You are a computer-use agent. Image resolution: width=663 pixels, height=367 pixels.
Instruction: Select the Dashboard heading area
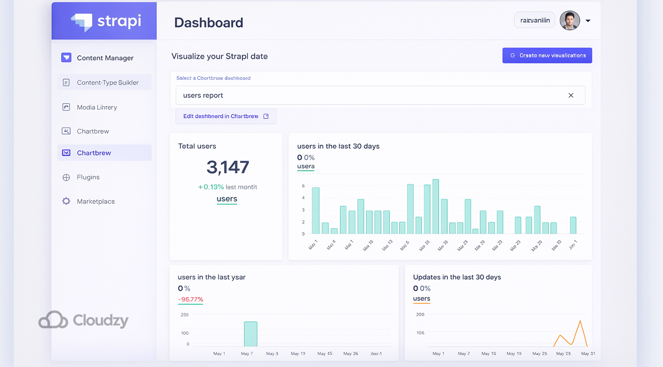pos(208,23)
